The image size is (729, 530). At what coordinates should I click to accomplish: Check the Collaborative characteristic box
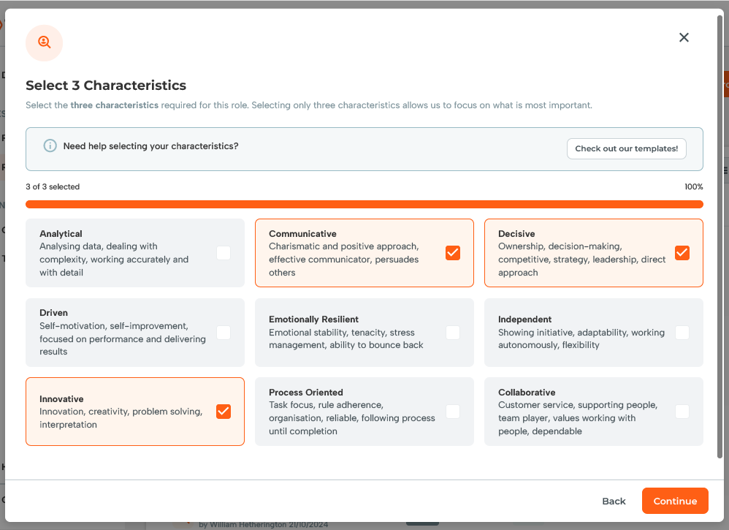point(682,411)
